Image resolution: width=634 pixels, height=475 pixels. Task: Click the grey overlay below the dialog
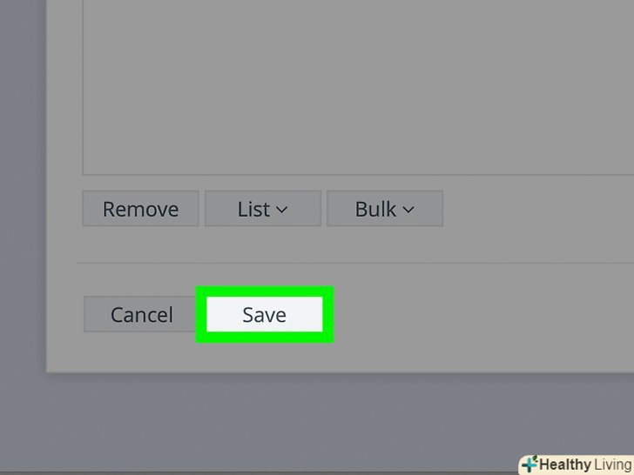(x=317, y=422)
